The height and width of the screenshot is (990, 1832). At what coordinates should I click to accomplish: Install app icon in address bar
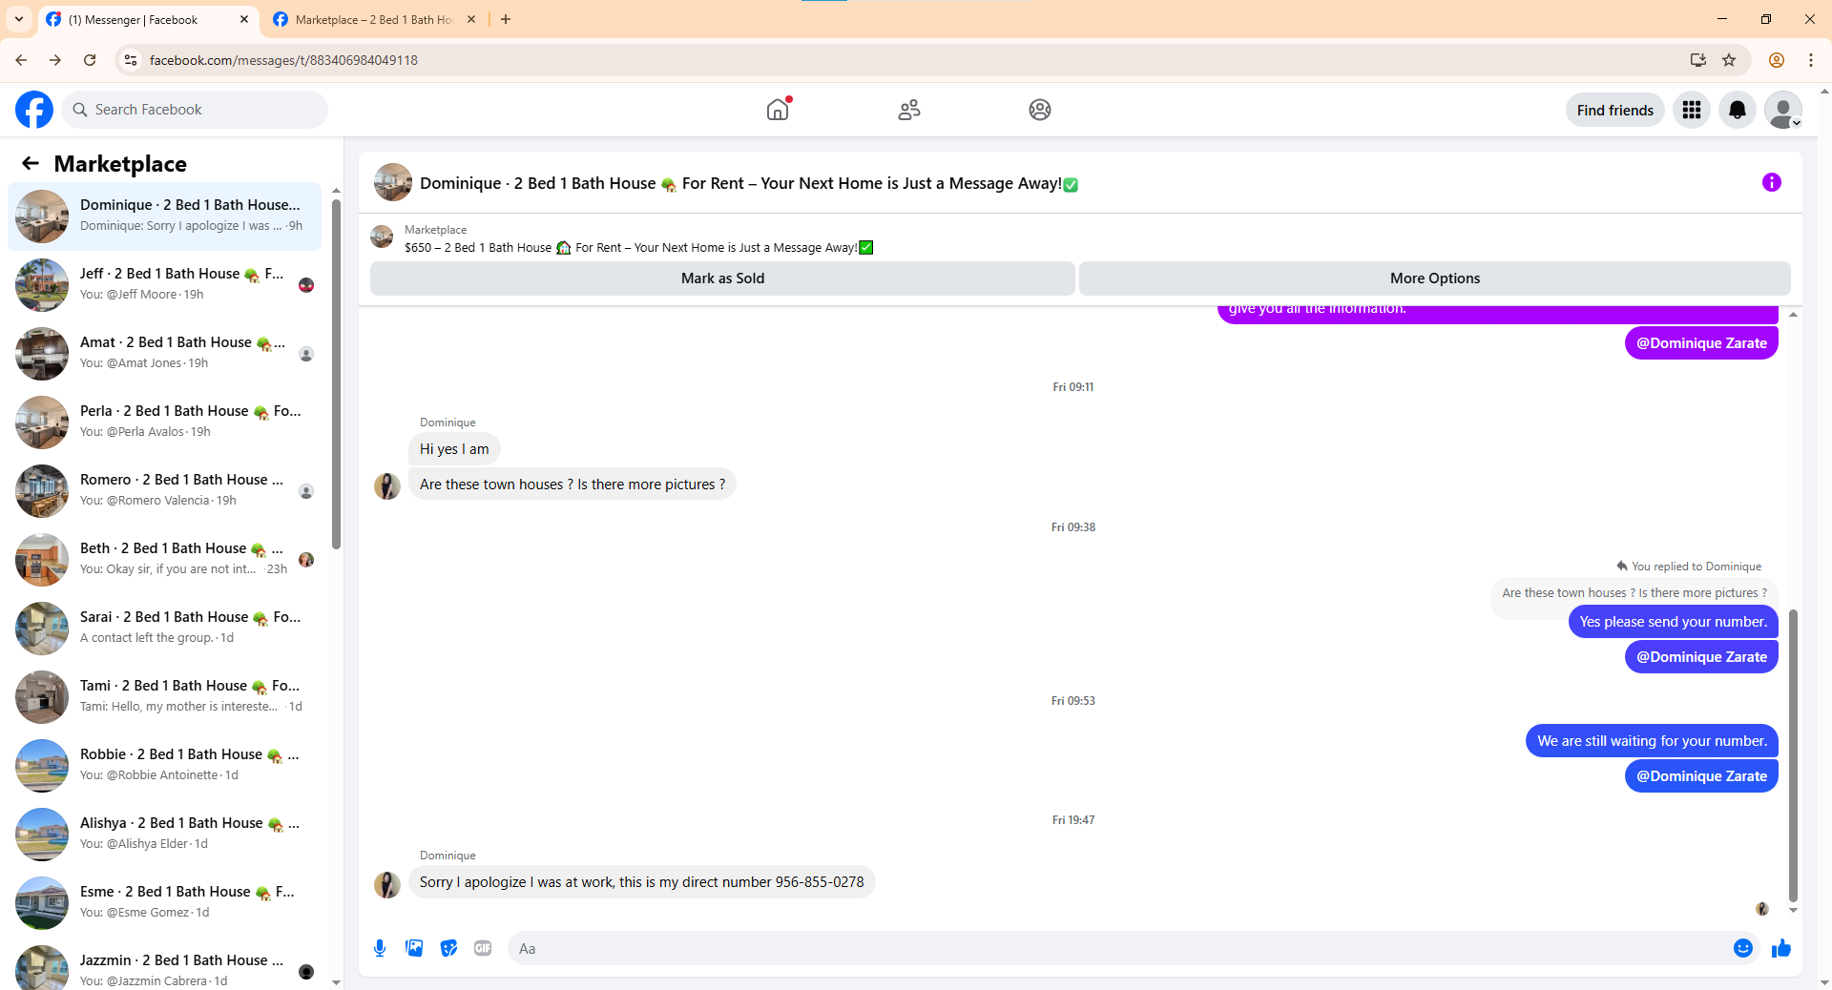(x=1698, y=60)
